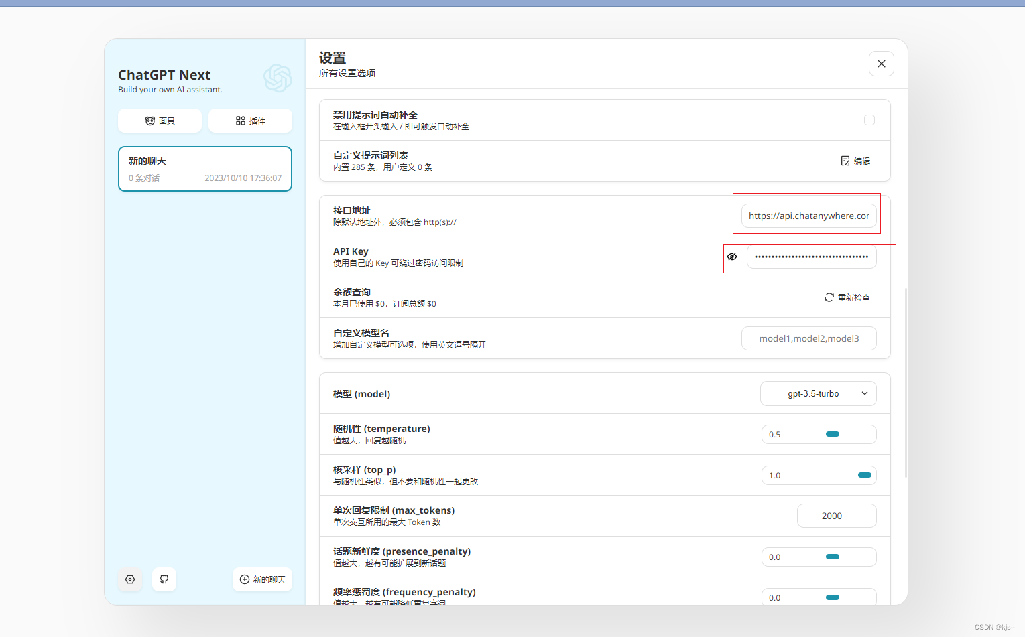The height and width of the screenshot is (637, 1025).
Task: Select the 新的聊天 conversation card
Action: [205, 169]
